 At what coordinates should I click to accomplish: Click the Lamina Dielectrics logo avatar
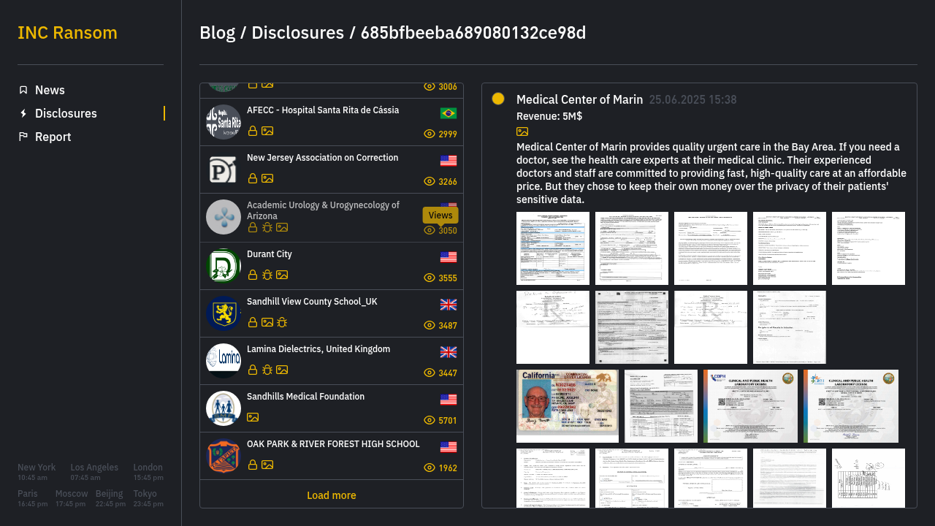point(224,360)
